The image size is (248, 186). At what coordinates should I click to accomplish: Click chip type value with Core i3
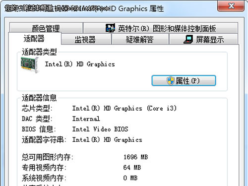click(124, 108)
